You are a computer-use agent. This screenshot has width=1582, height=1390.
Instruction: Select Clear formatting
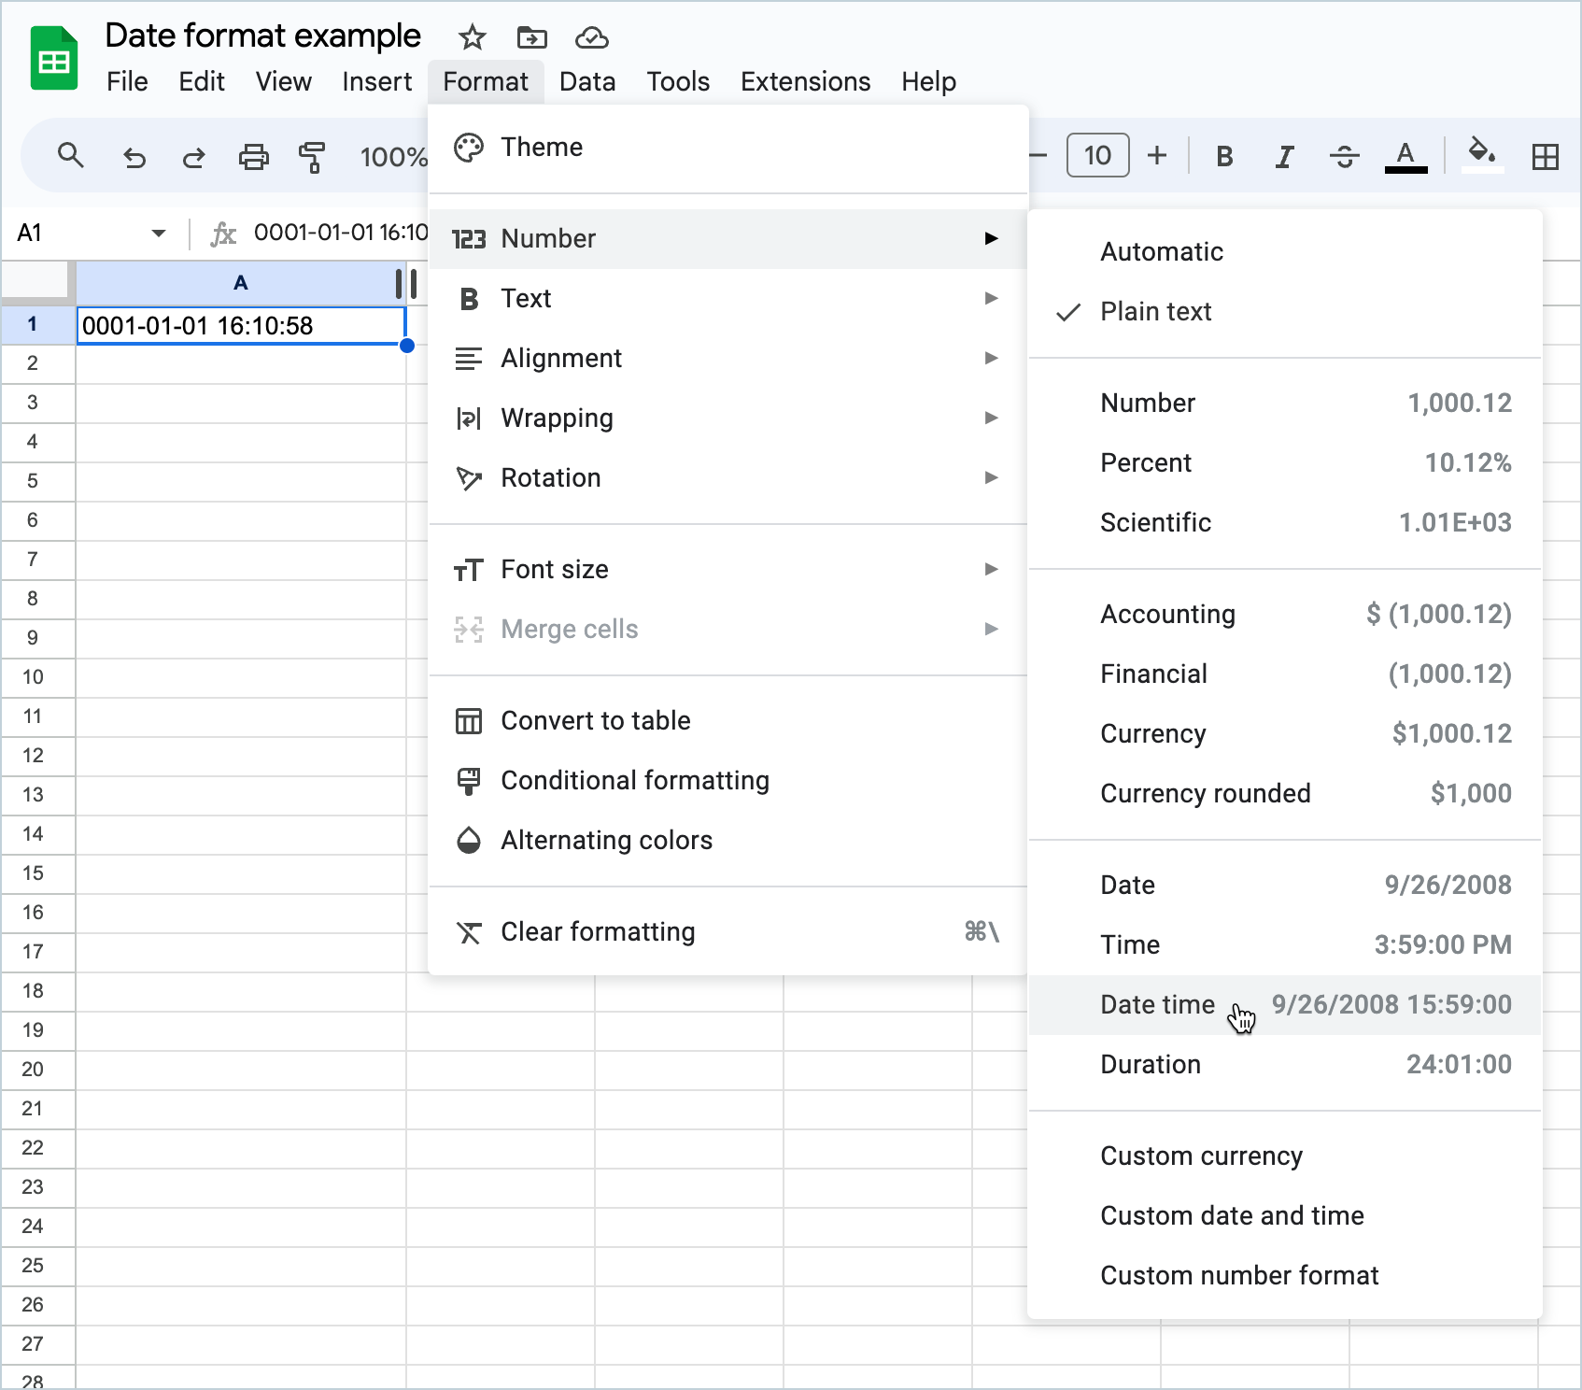pyautogui.click(x=728, y=932)
